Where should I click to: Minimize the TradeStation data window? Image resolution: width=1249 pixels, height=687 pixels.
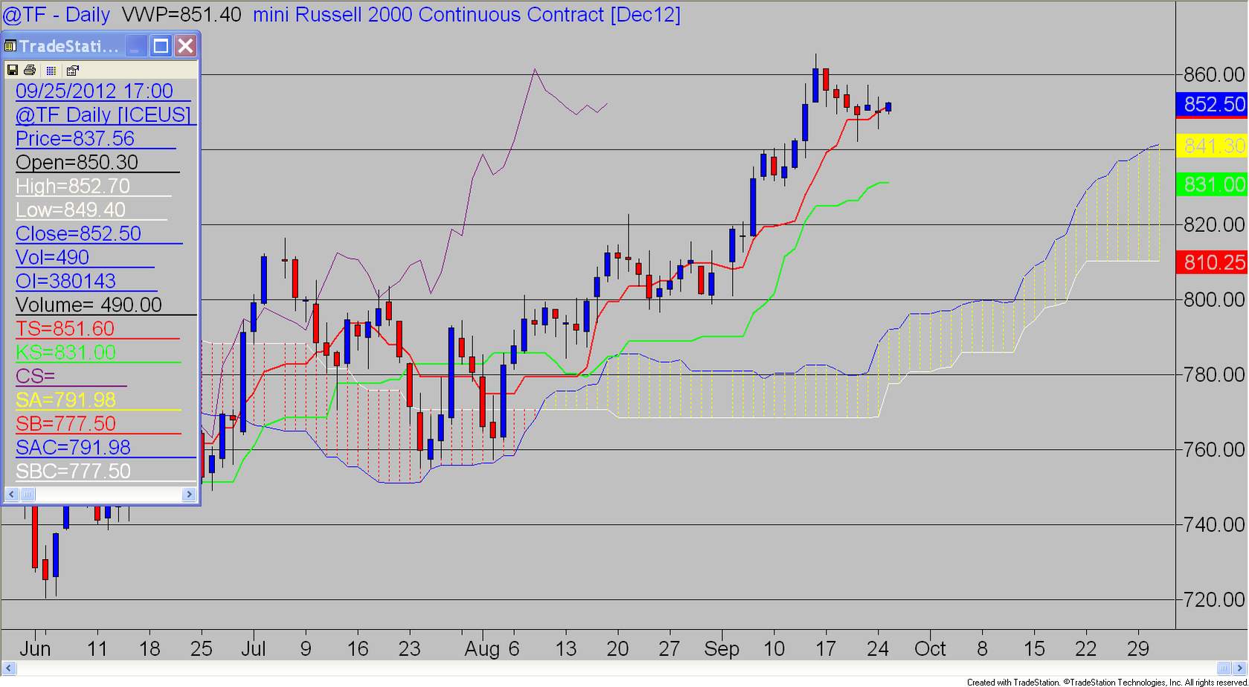point(135,46)
